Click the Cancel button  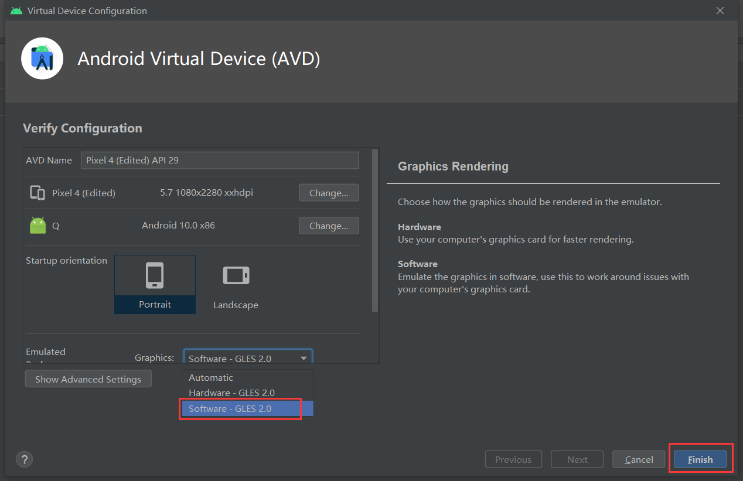tap(639, 459)
